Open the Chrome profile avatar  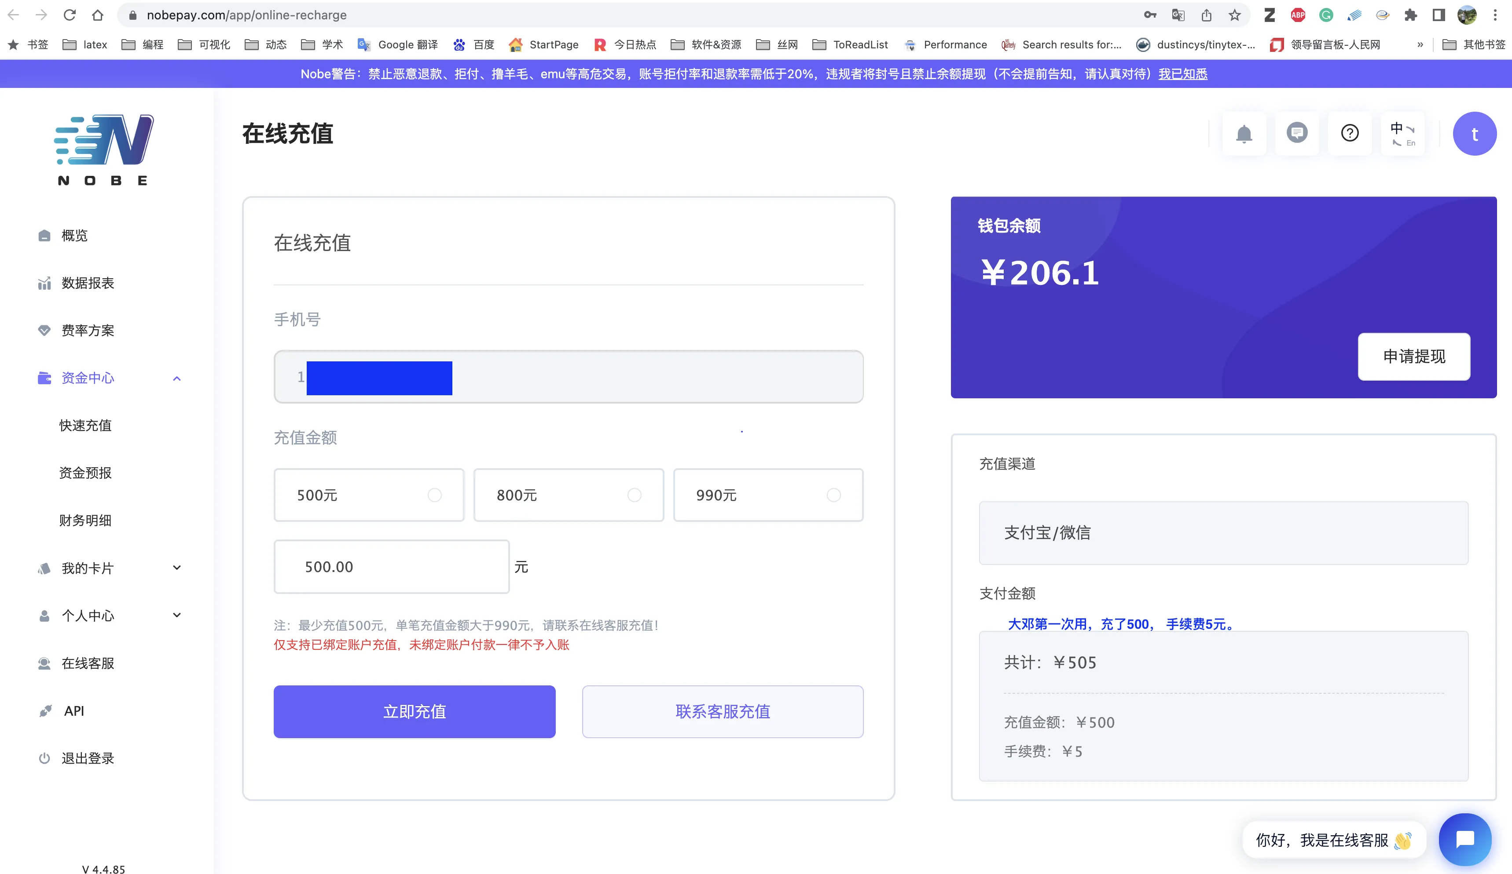click(1467, 15)
